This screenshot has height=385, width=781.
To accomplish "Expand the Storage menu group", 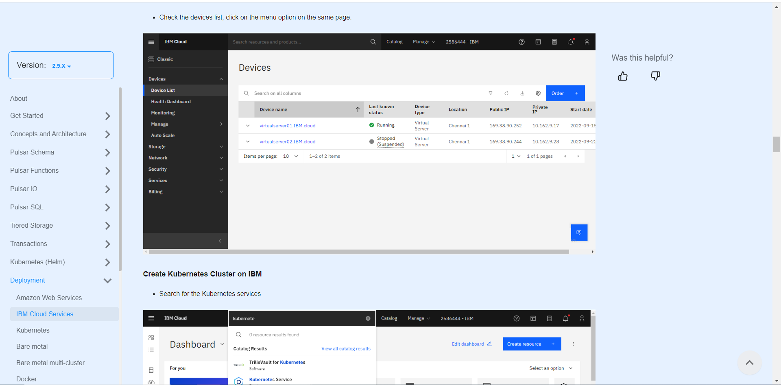I will coord(185,147).
